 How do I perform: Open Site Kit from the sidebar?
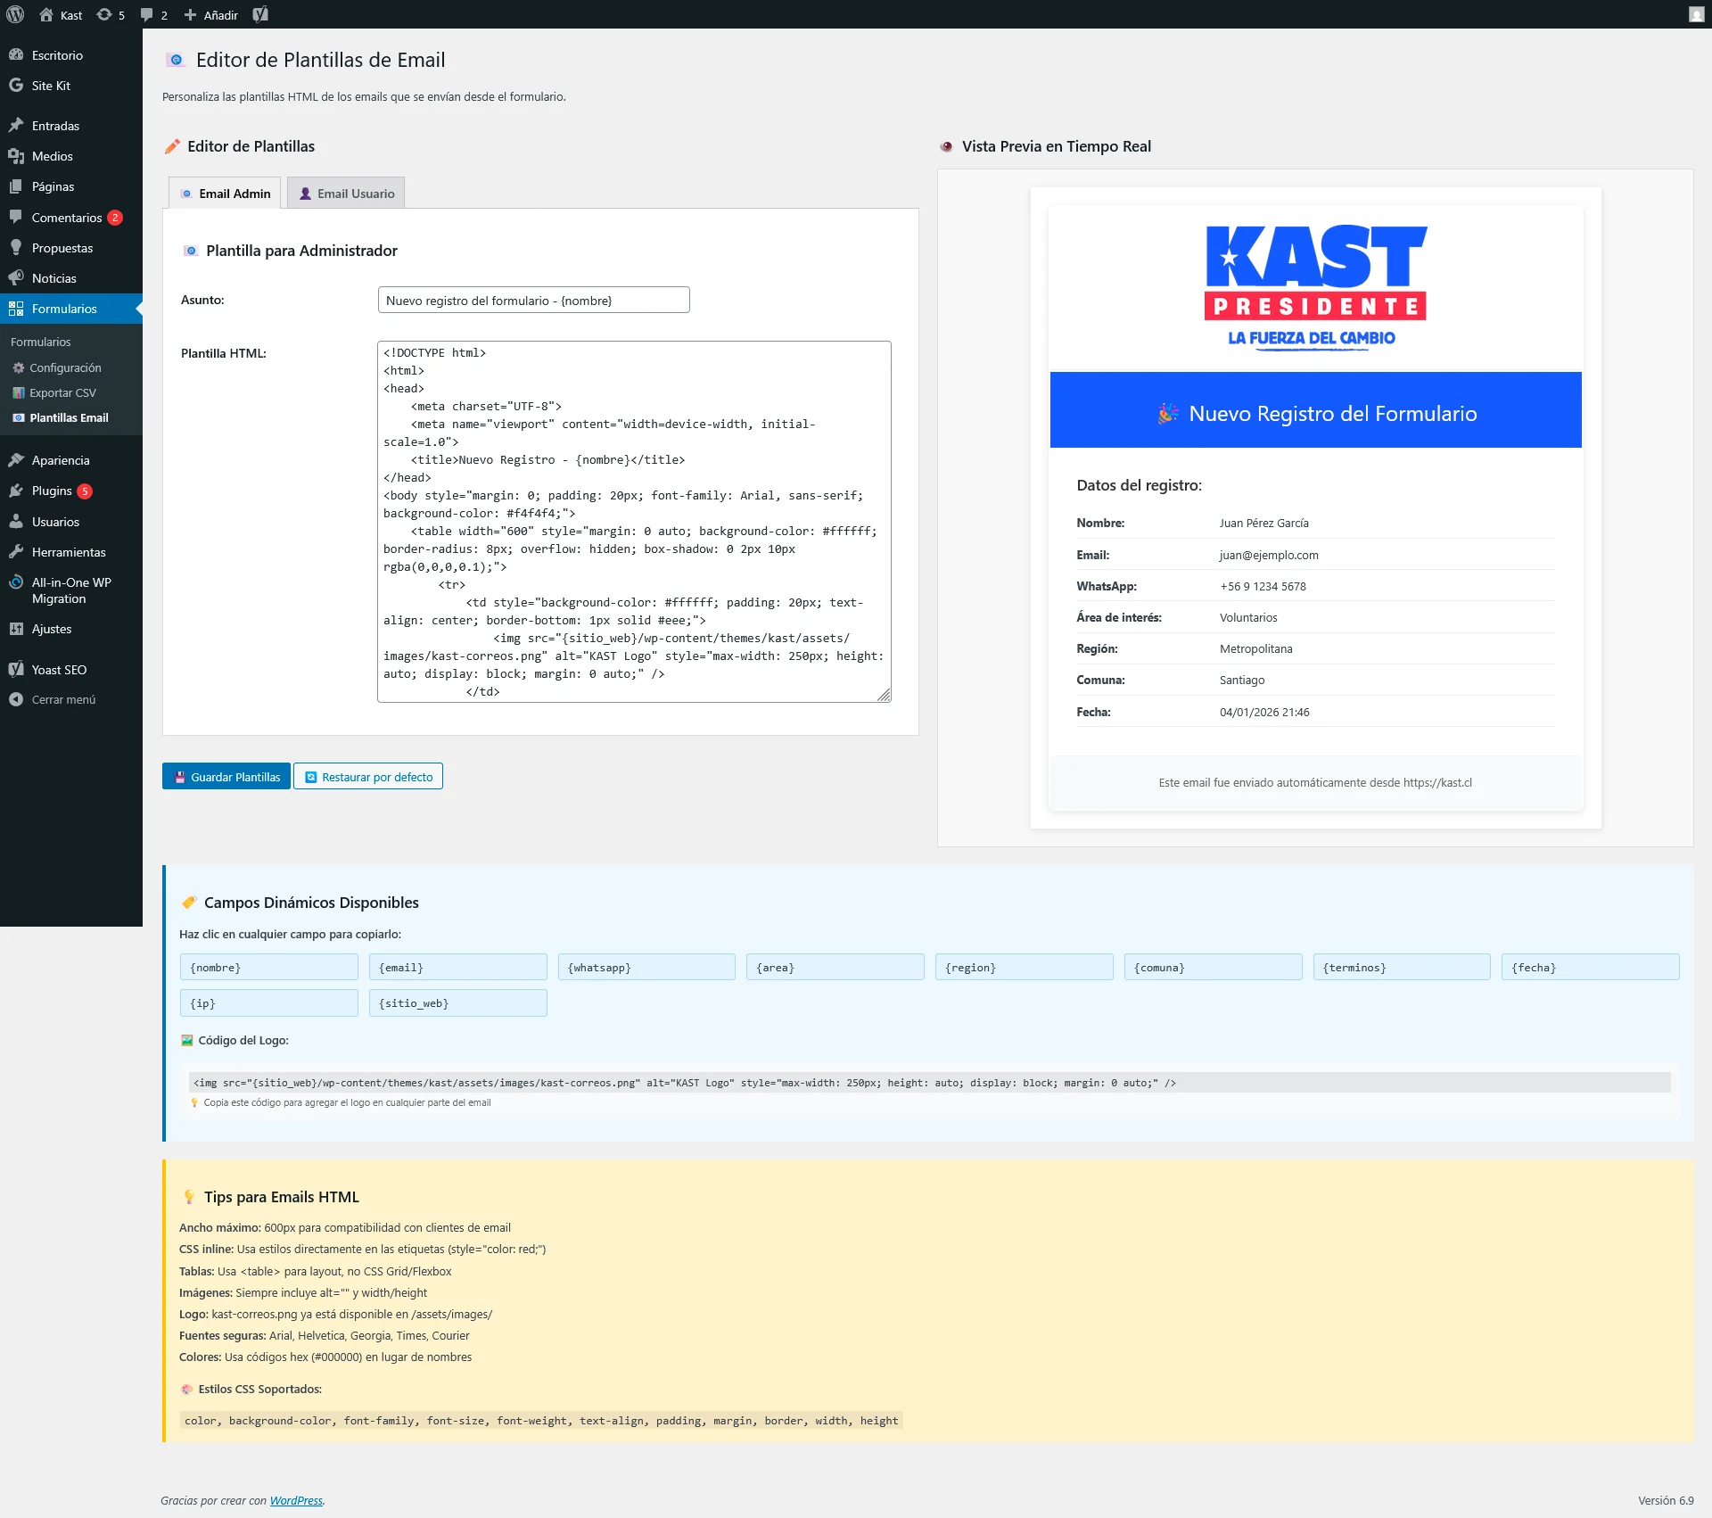pos(51,86)
